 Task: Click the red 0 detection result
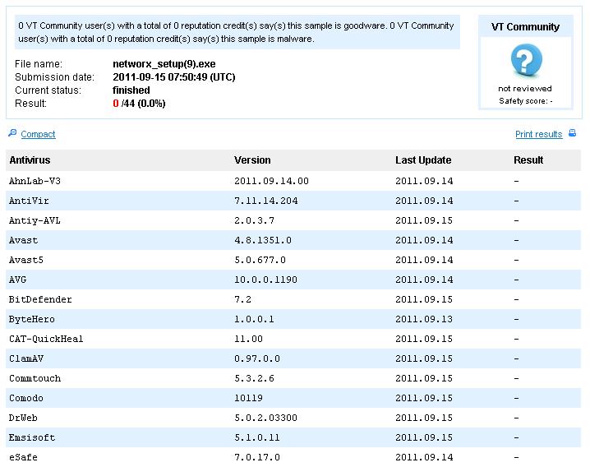(x=116, y=104)
